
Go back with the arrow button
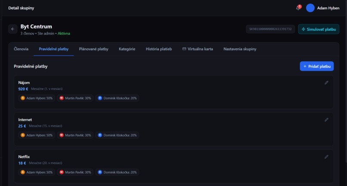click(13, 29)
